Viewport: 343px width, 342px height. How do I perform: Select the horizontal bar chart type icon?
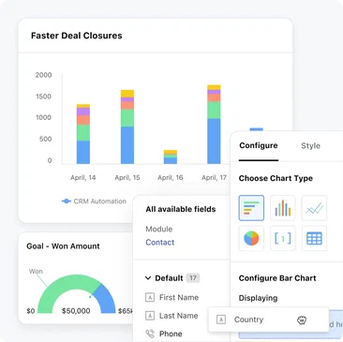tap(251, 208)
